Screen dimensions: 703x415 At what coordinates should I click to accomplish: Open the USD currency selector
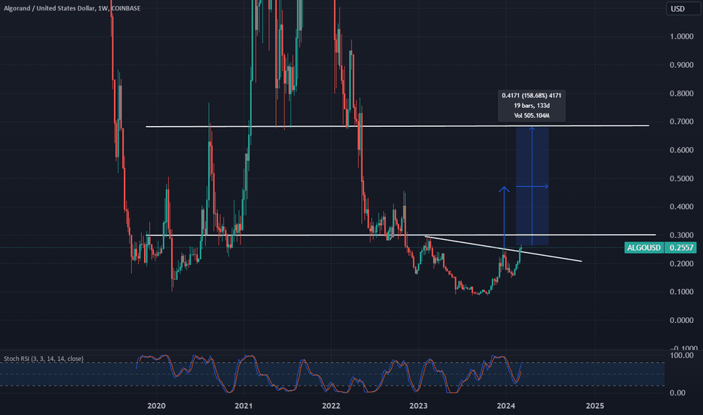click(683, 8)
